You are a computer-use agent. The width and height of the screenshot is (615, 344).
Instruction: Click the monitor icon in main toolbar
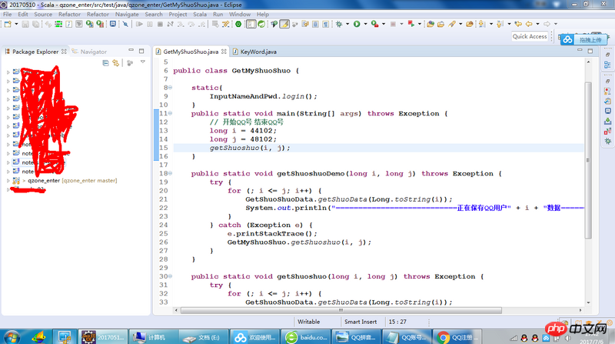tap(112, 24)
